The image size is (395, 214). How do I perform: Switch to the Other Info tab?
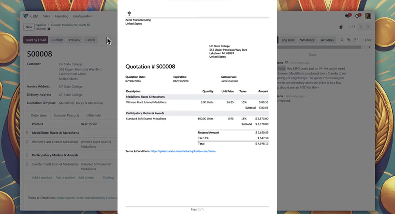(93, 115)
